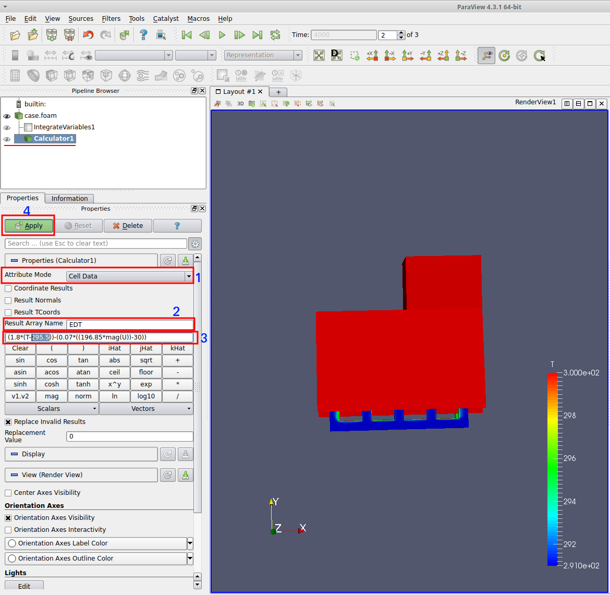Click the green Apply button

[x=29, y=226]
